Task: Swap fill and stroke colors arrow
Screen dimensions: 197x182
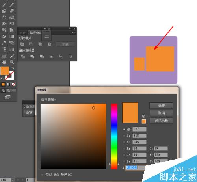Action: click(13, 68)
